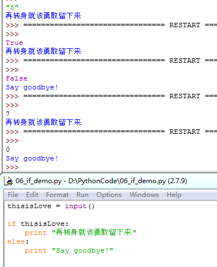
Task: Click the RESTART line above True
Action: pyautogui.click(x=111, y=25)
